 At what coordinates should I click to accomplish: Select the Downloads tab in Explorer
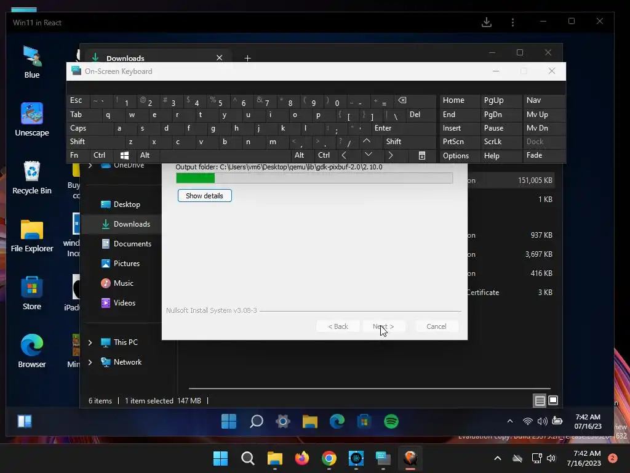click(x=159, y=58)
